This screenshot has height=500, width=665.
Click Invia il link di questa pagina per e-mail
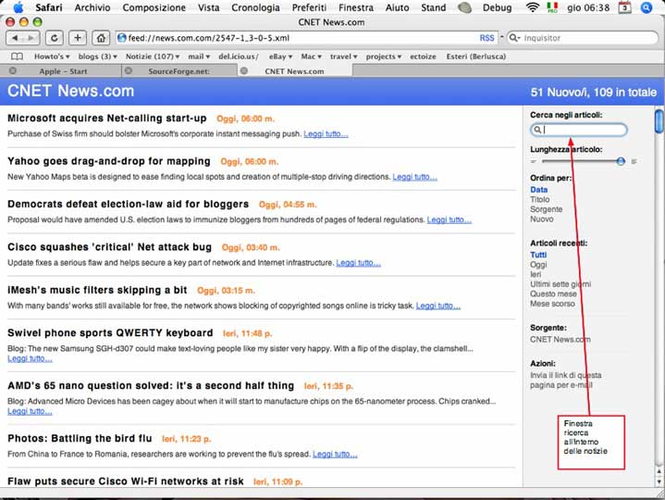566,381
